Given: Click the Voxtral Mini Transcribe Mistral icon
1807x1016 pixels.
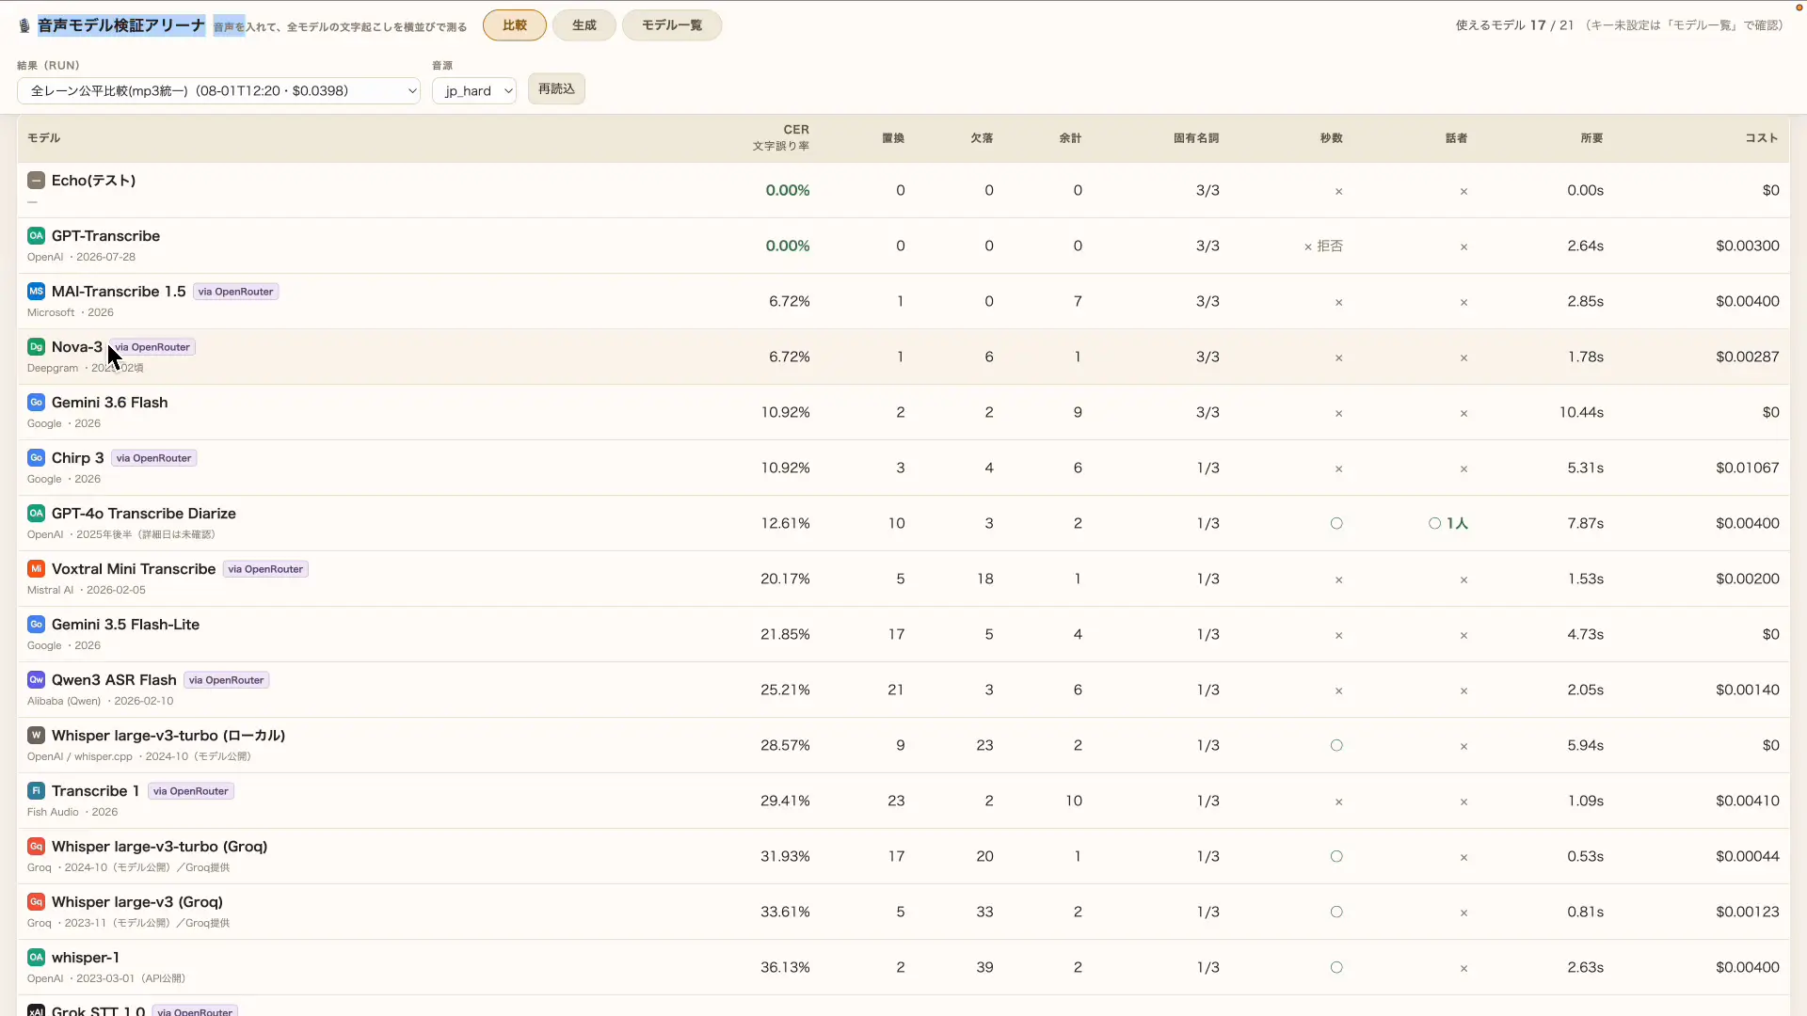Looking at the screenshot, I should click(36, 569).
